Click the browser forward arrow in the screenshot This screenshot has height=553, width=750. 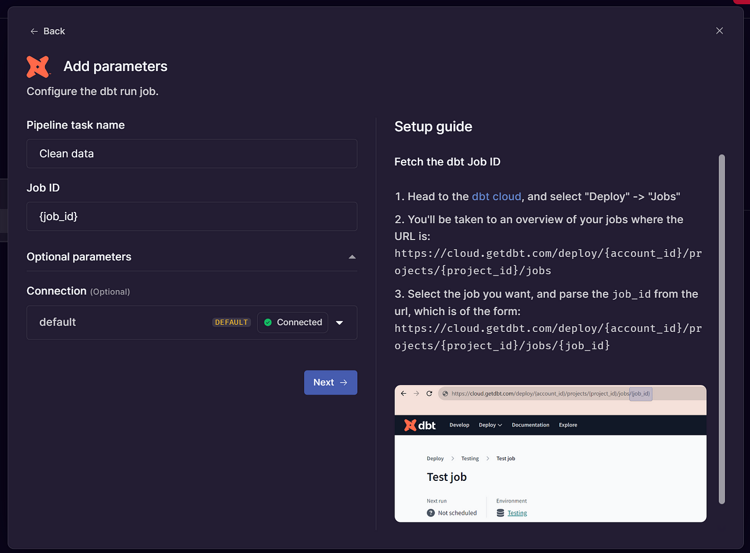(416, 393)
